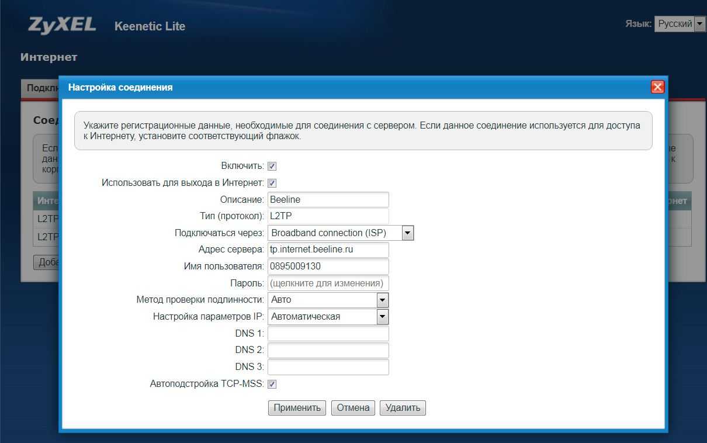Close the connection settings dialog with the red X

657,87
